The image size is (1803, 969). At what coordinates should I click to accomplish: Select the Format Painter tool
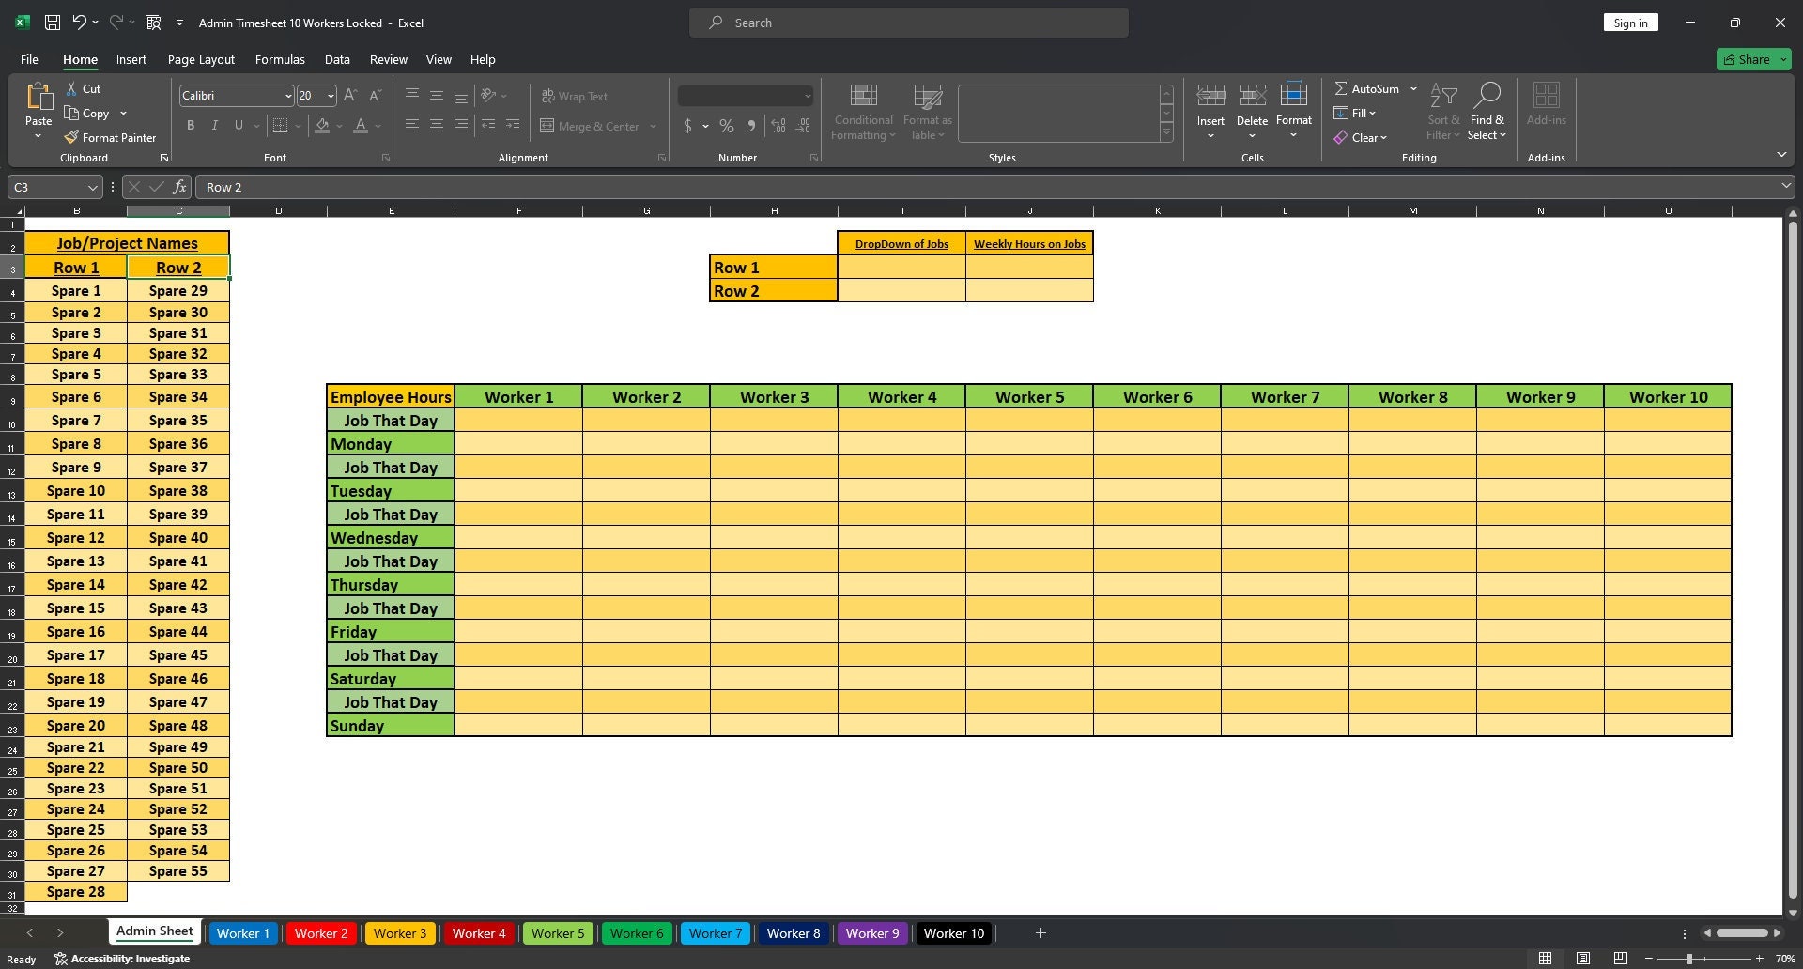[110, 137]
